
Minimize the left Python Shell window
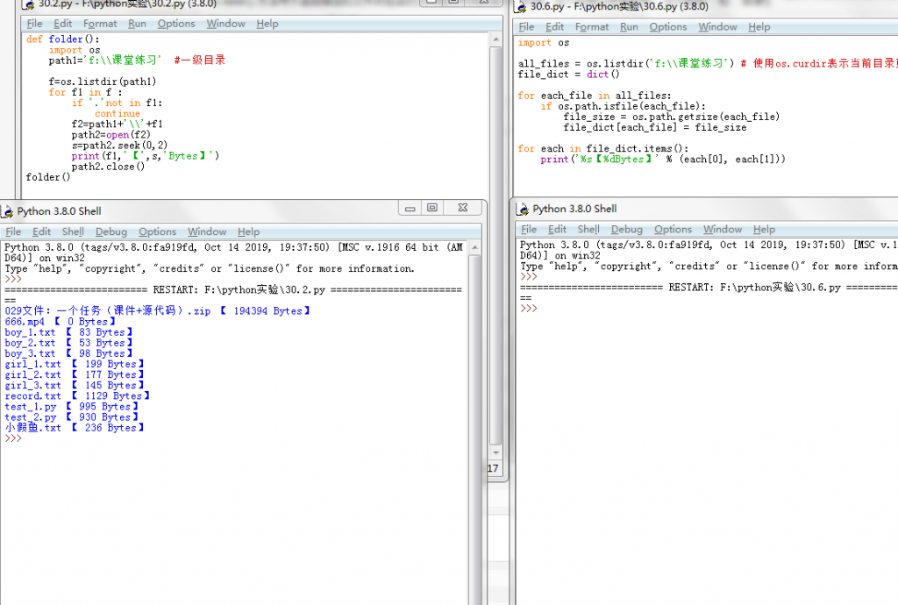(x=410, y=208)
